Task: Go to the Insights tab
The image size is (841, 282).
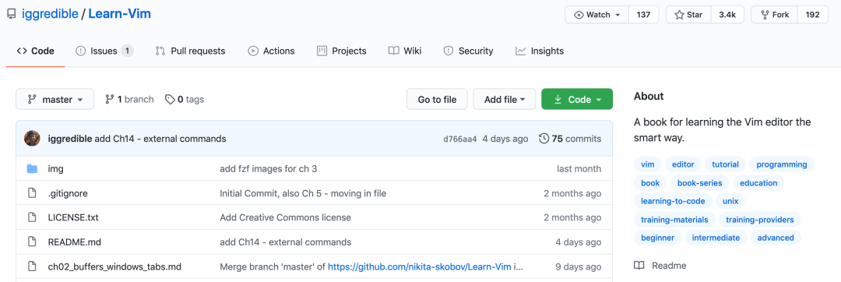Action: point(540,51)
